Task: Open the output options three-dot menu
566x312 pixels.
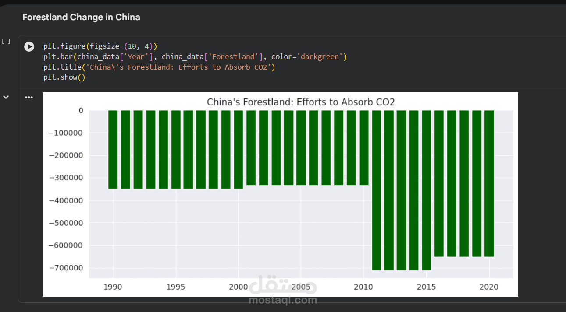Action: click(x=29, y=97)
